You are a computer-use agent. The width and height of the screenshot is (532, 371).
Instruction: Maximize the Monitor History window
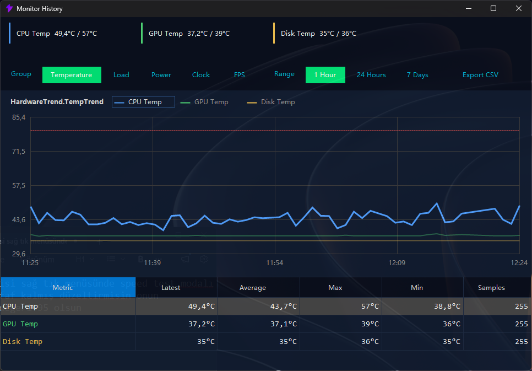[x=493, y=8]
